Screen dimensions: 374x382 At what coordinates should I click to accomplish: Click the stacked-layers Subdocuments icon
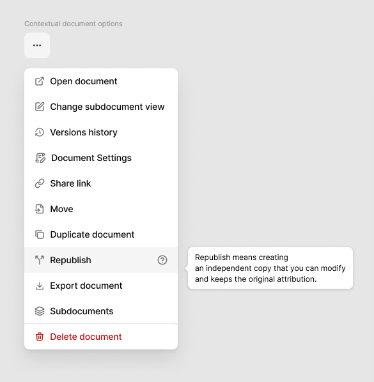[x=40, y=311]
